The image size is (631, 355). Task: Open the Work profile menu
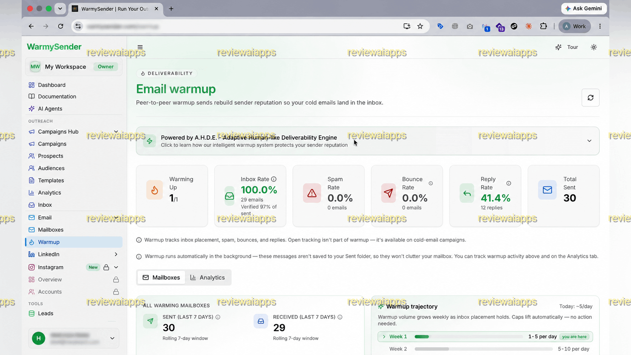[574, 26]
